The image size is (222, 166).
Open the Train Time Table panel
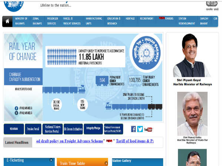(x=82, y=162)
